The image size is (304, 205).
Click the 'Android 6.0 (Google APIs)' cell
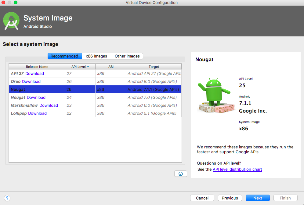coord(154,105)
